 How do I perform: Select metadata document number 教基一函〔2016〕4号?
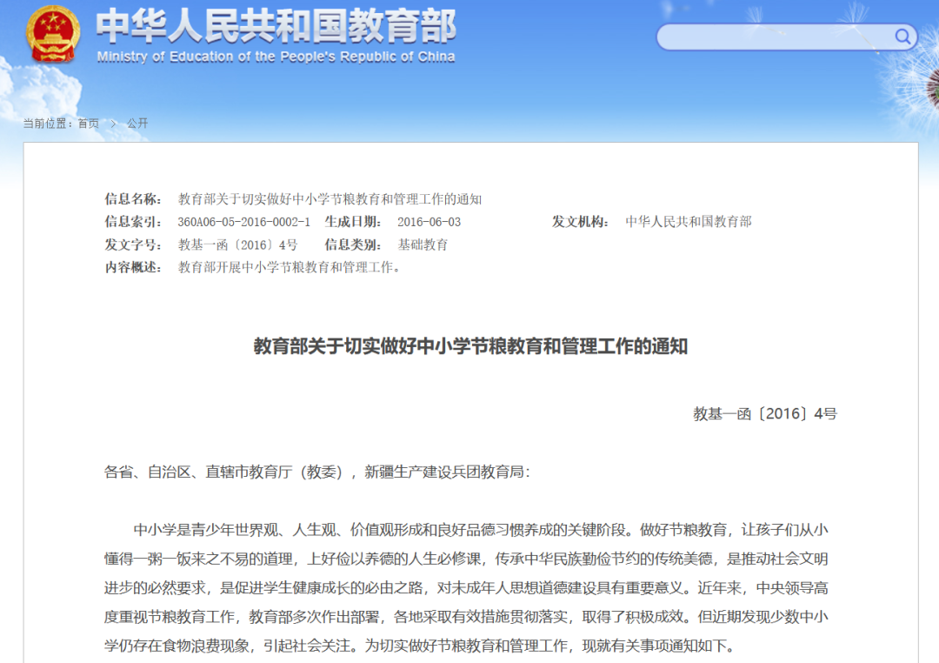[x=237, y=244]
